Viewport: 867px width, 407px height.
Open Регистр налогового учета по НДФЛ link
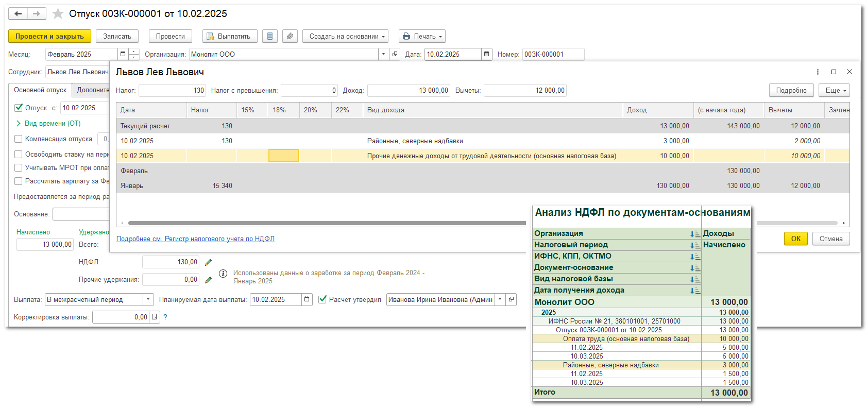pyautogui.click(x=195, y=239)
